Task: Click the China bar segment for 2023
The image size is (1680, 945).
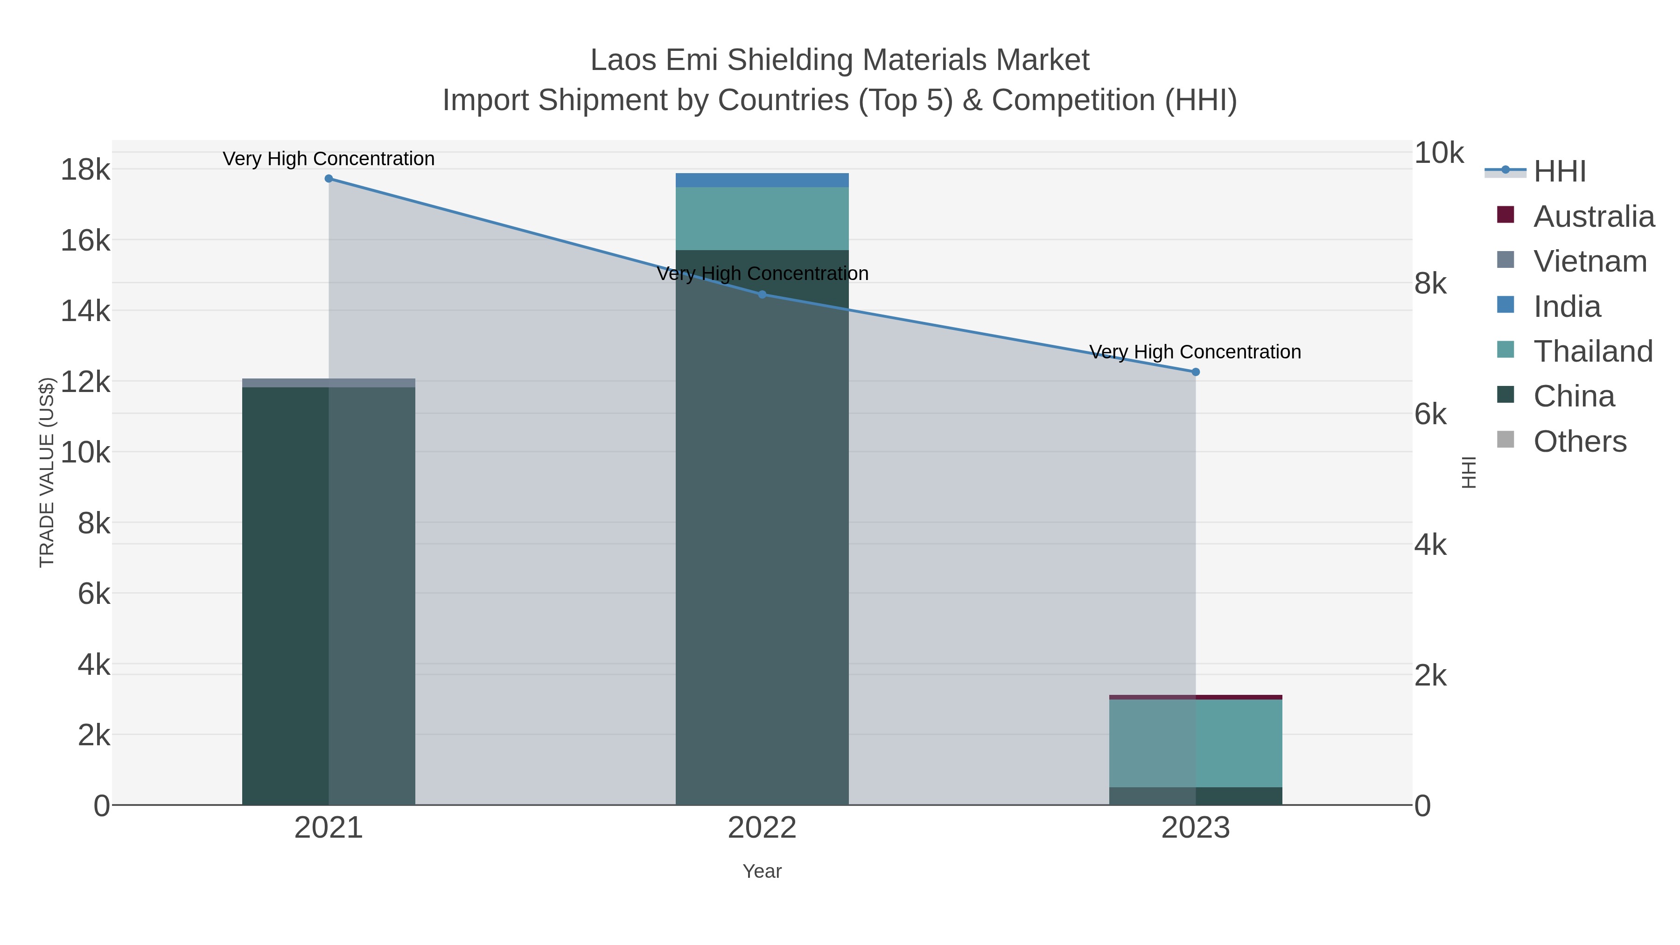Action: click(1196, 796)
